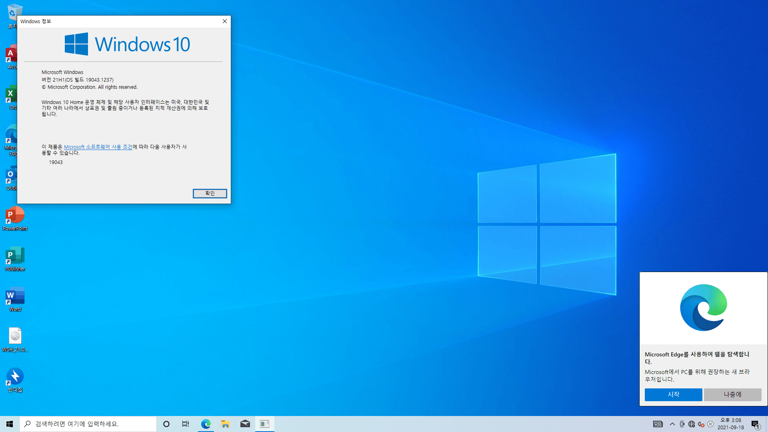Click the Edge logo in the notification

[x=704, y=308]
